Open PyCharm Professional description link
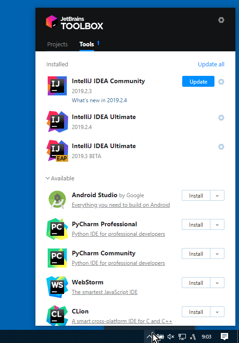The height and width of the screenshot is (343, 239). pyautogui.click(x=119, y=234)
